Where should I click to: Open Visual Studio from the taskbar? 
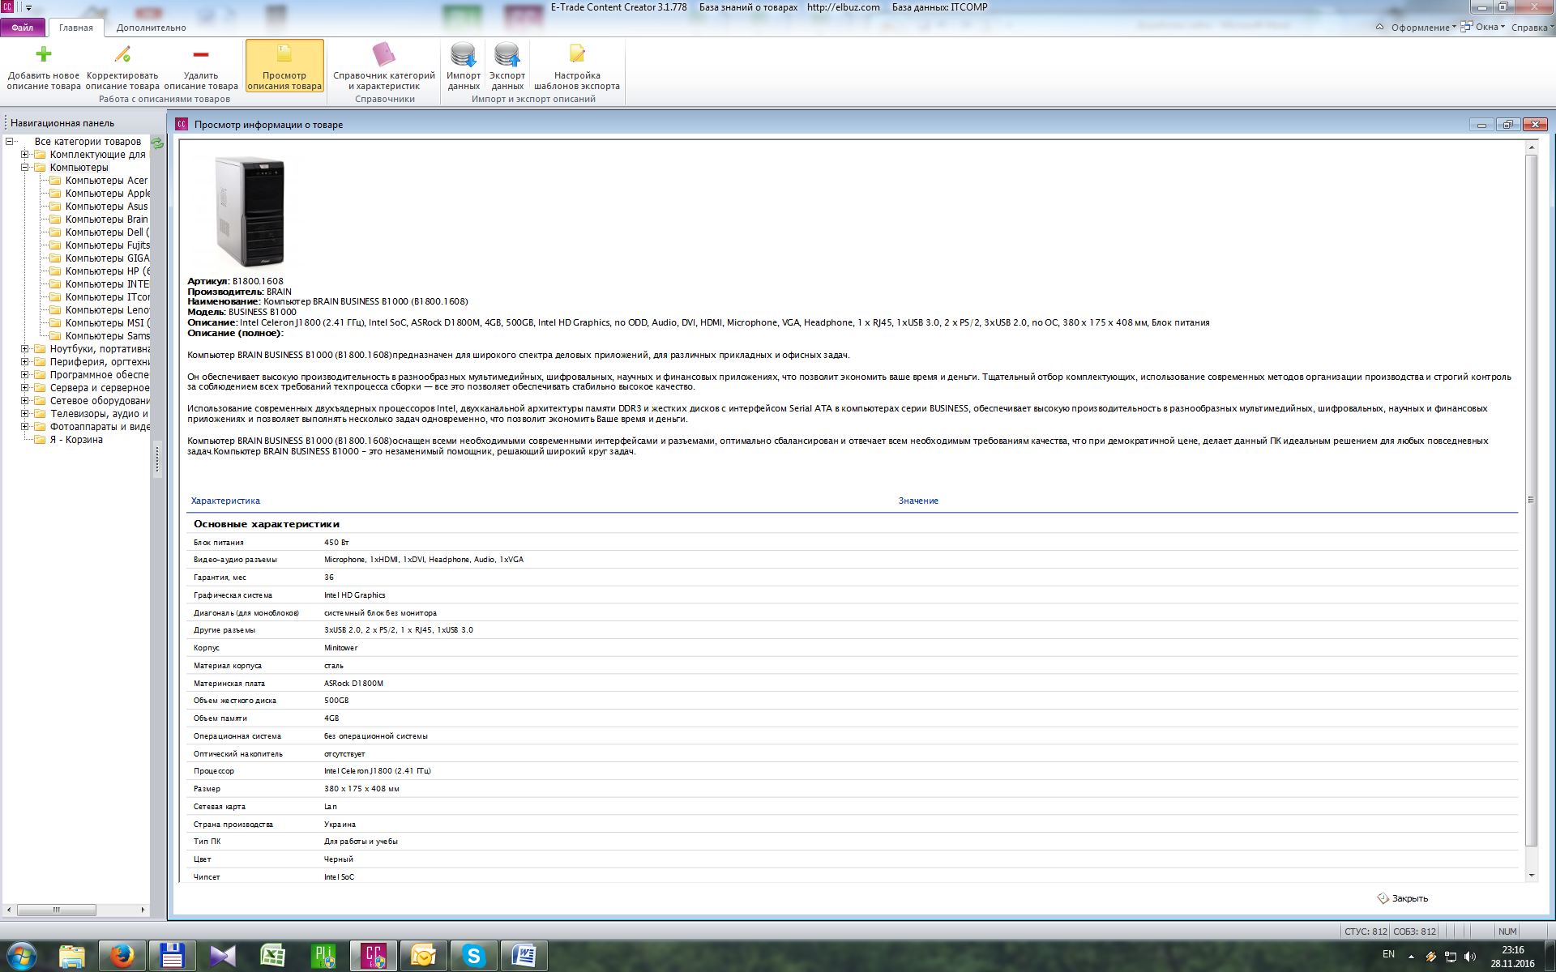223,956
